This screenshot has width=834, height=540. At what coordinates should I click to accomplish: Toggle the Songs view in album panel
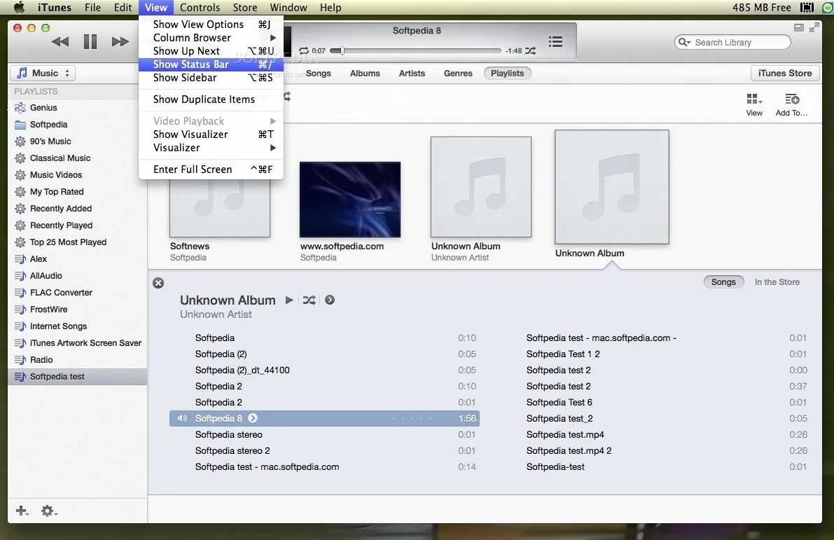(x=723, y=282)
